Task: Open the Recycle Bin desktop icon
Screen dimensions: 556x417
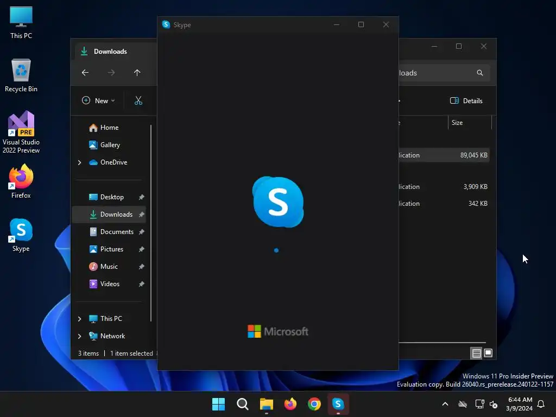Action: (x=21, y=76)
